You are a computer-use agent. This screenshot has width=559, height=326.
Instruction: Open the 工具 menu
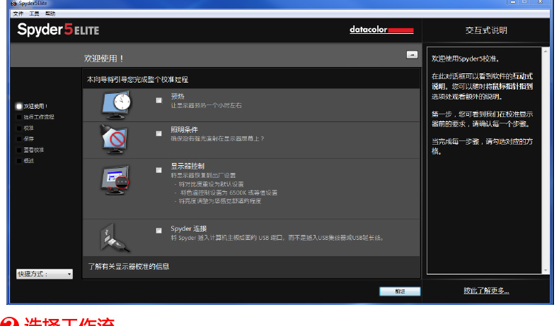pyautogui.click(x=34, y=13)
